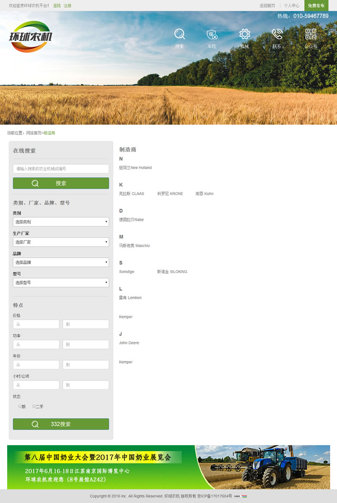Open the 公众号 QR code icon

(310, 35)
